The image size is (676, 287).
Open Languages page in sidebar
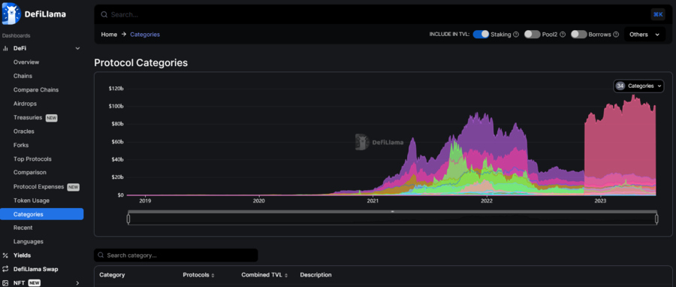pyautogui.click(x=29, y=241)
